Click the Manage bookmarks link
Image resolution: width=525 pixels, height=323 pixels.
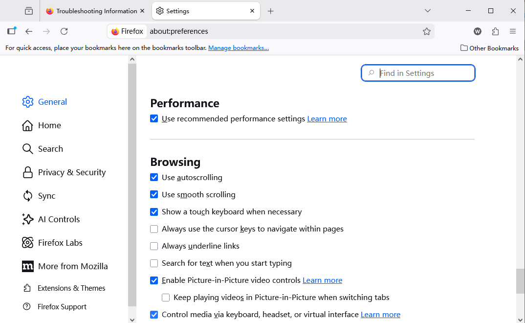pos(239,47)
